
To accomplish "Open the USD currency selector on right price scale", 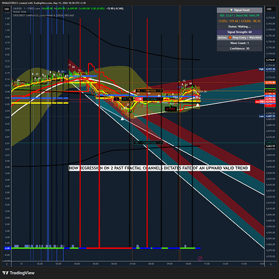I will [x=269, y=9].
